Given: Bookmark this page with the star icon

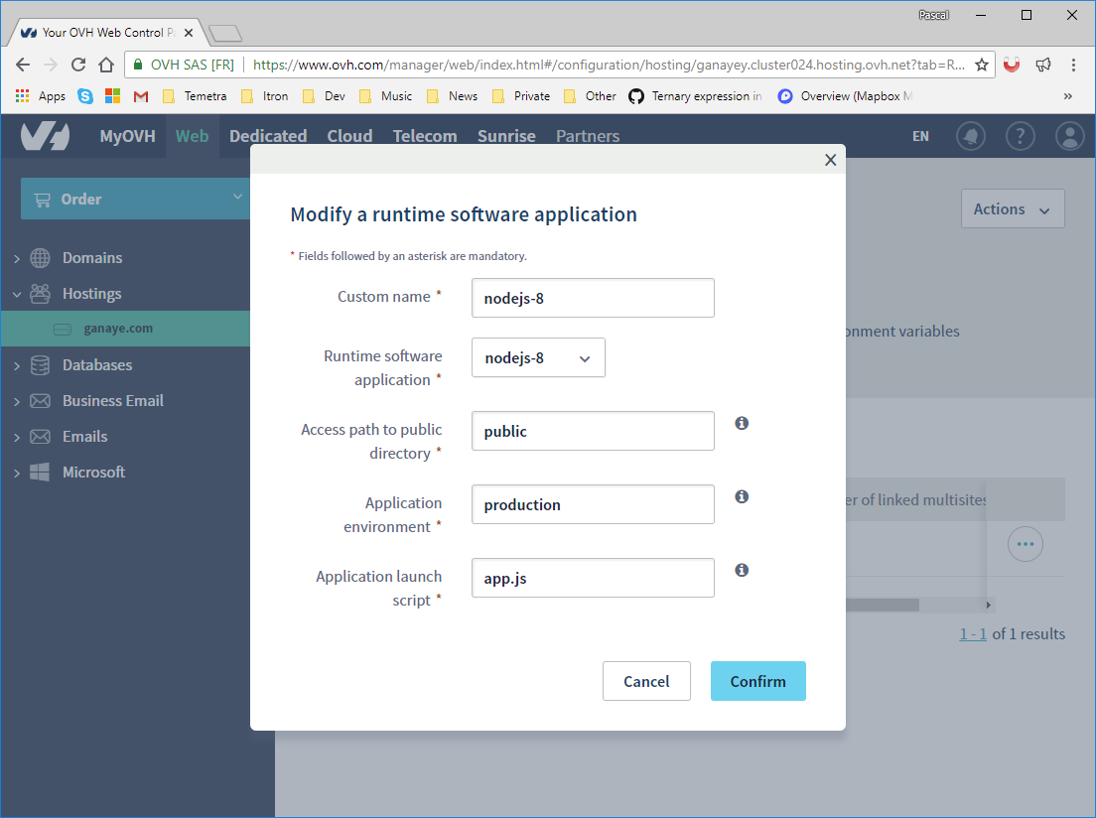Looking at the screenshot, I should point(981,65).
